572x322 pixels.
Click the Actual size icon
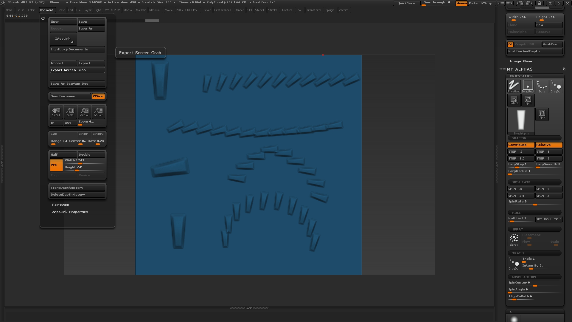84,112
